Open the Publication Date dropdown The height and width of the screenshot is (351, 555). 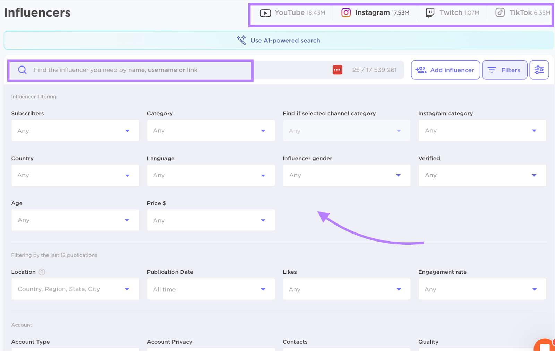click(x=211, y=289)
